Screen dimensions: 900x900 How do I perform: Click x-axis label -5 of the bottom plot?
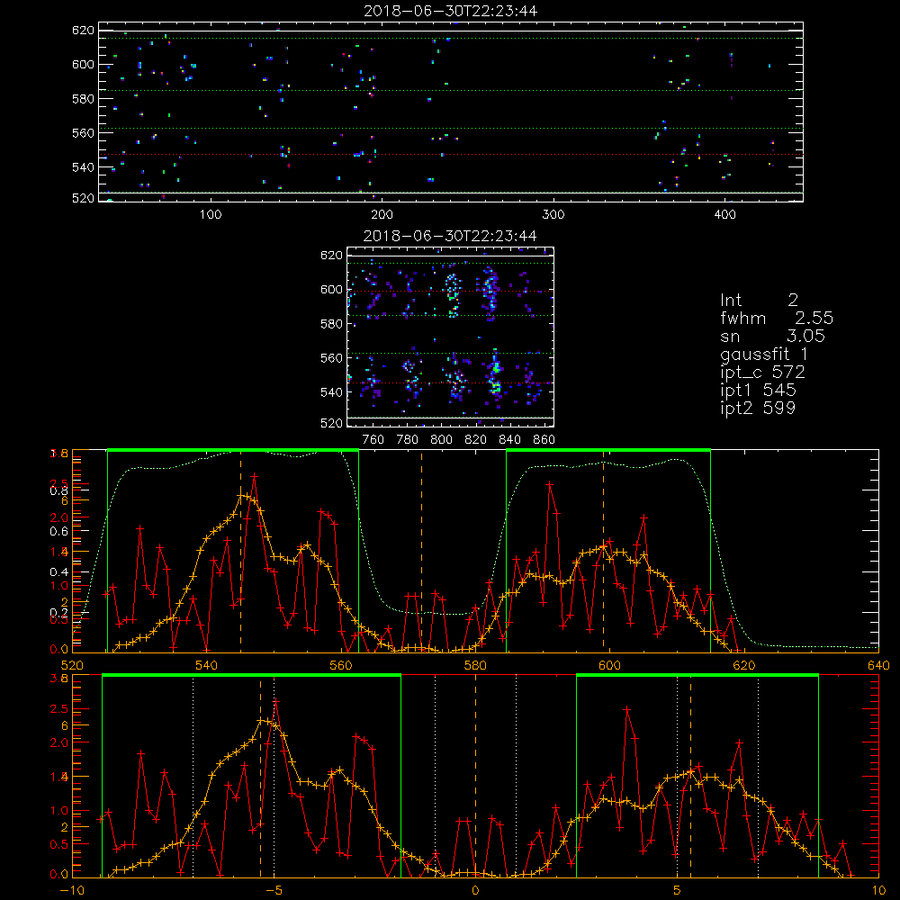click(274, 890)
